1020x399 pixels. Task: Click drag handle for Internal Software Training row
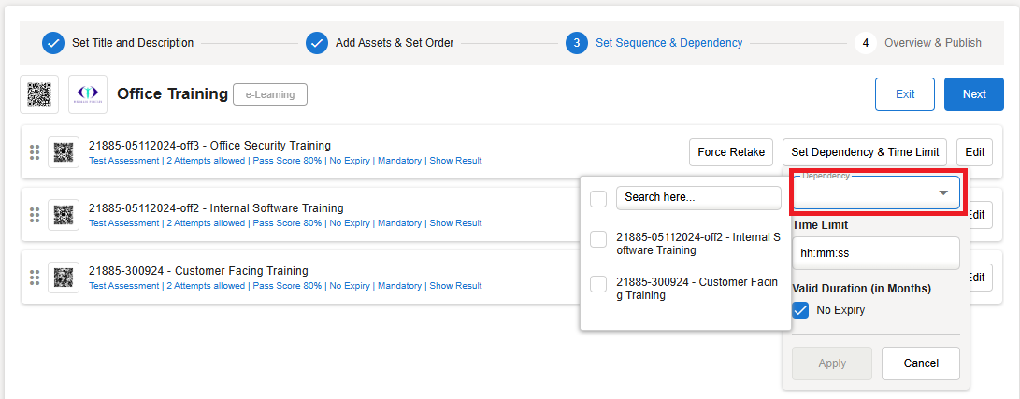[x=35, y=215]
